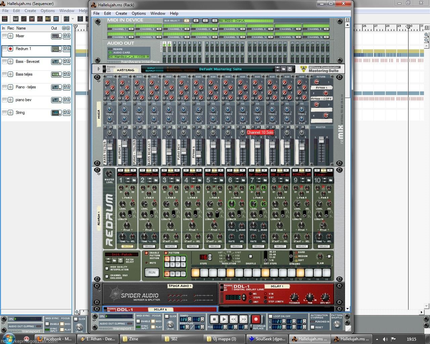Click Select button on Redrum channel 6
Image resolution: width=430 pixels, height=344 pixels.
pyautogui.click(x=236, y=246)
